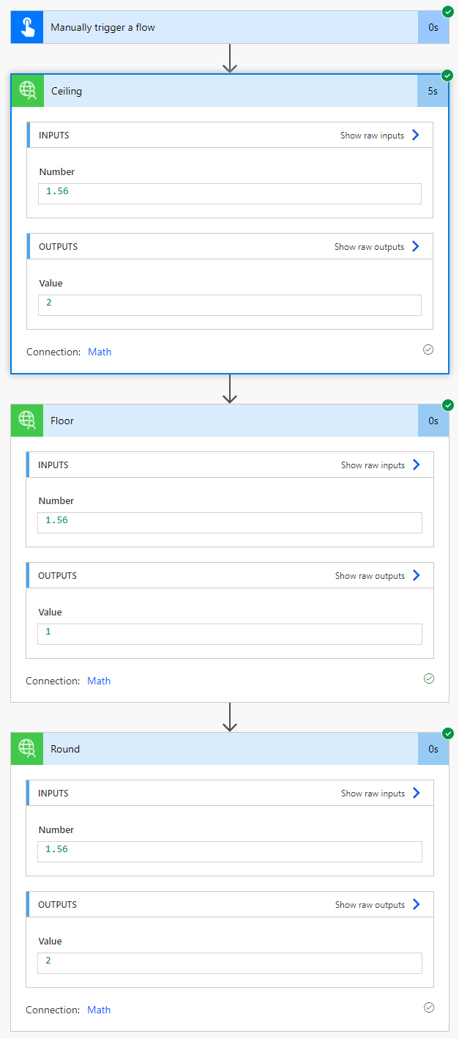Open Math connection link in Ceiling card

(100, 352)
